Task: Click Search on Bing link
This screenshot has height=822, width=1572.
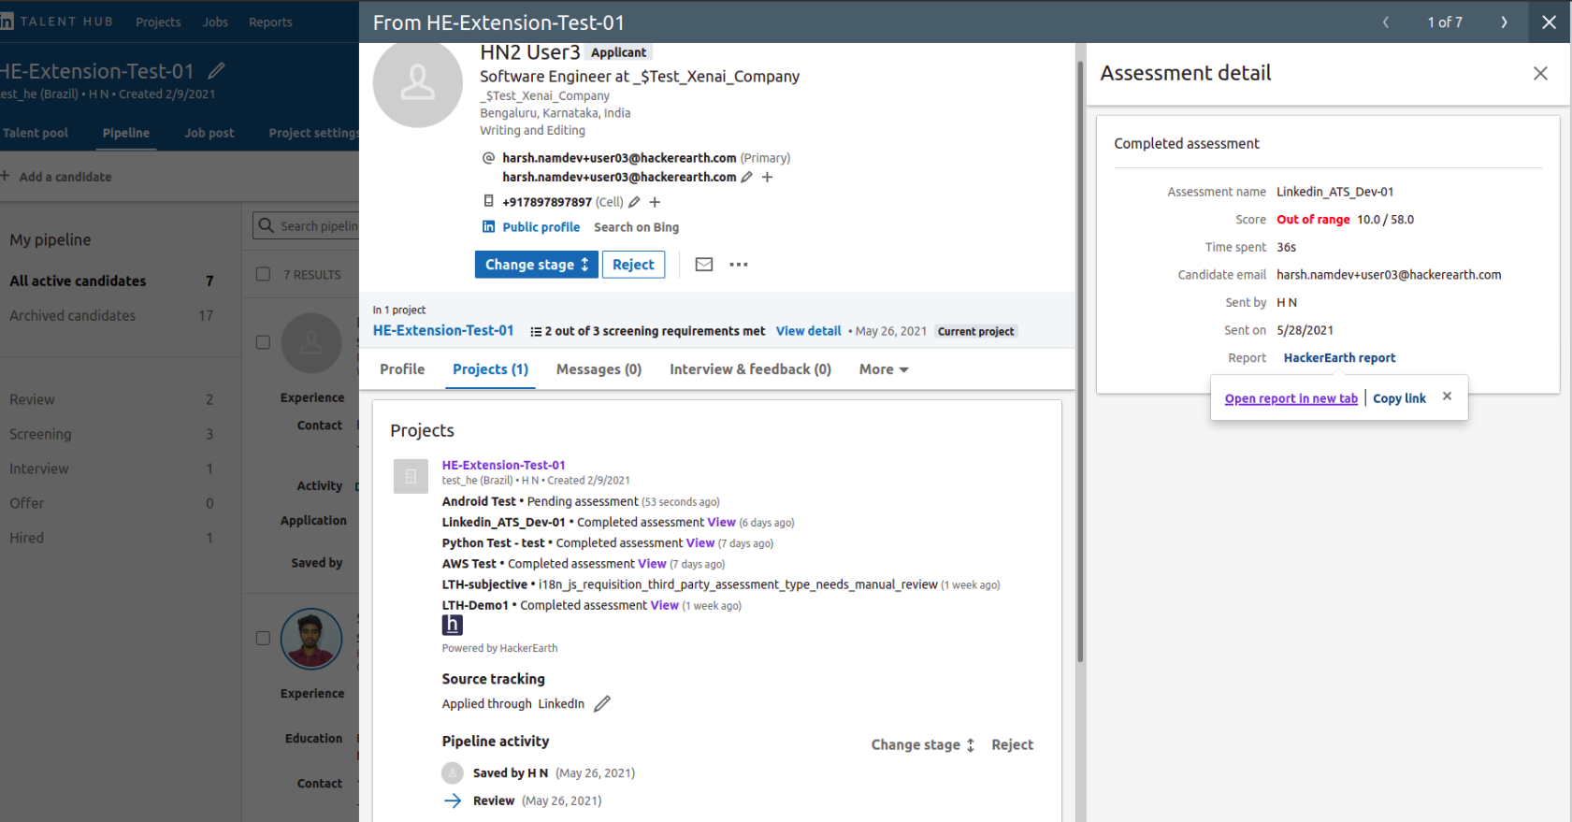Action: [x=636, y=226]
